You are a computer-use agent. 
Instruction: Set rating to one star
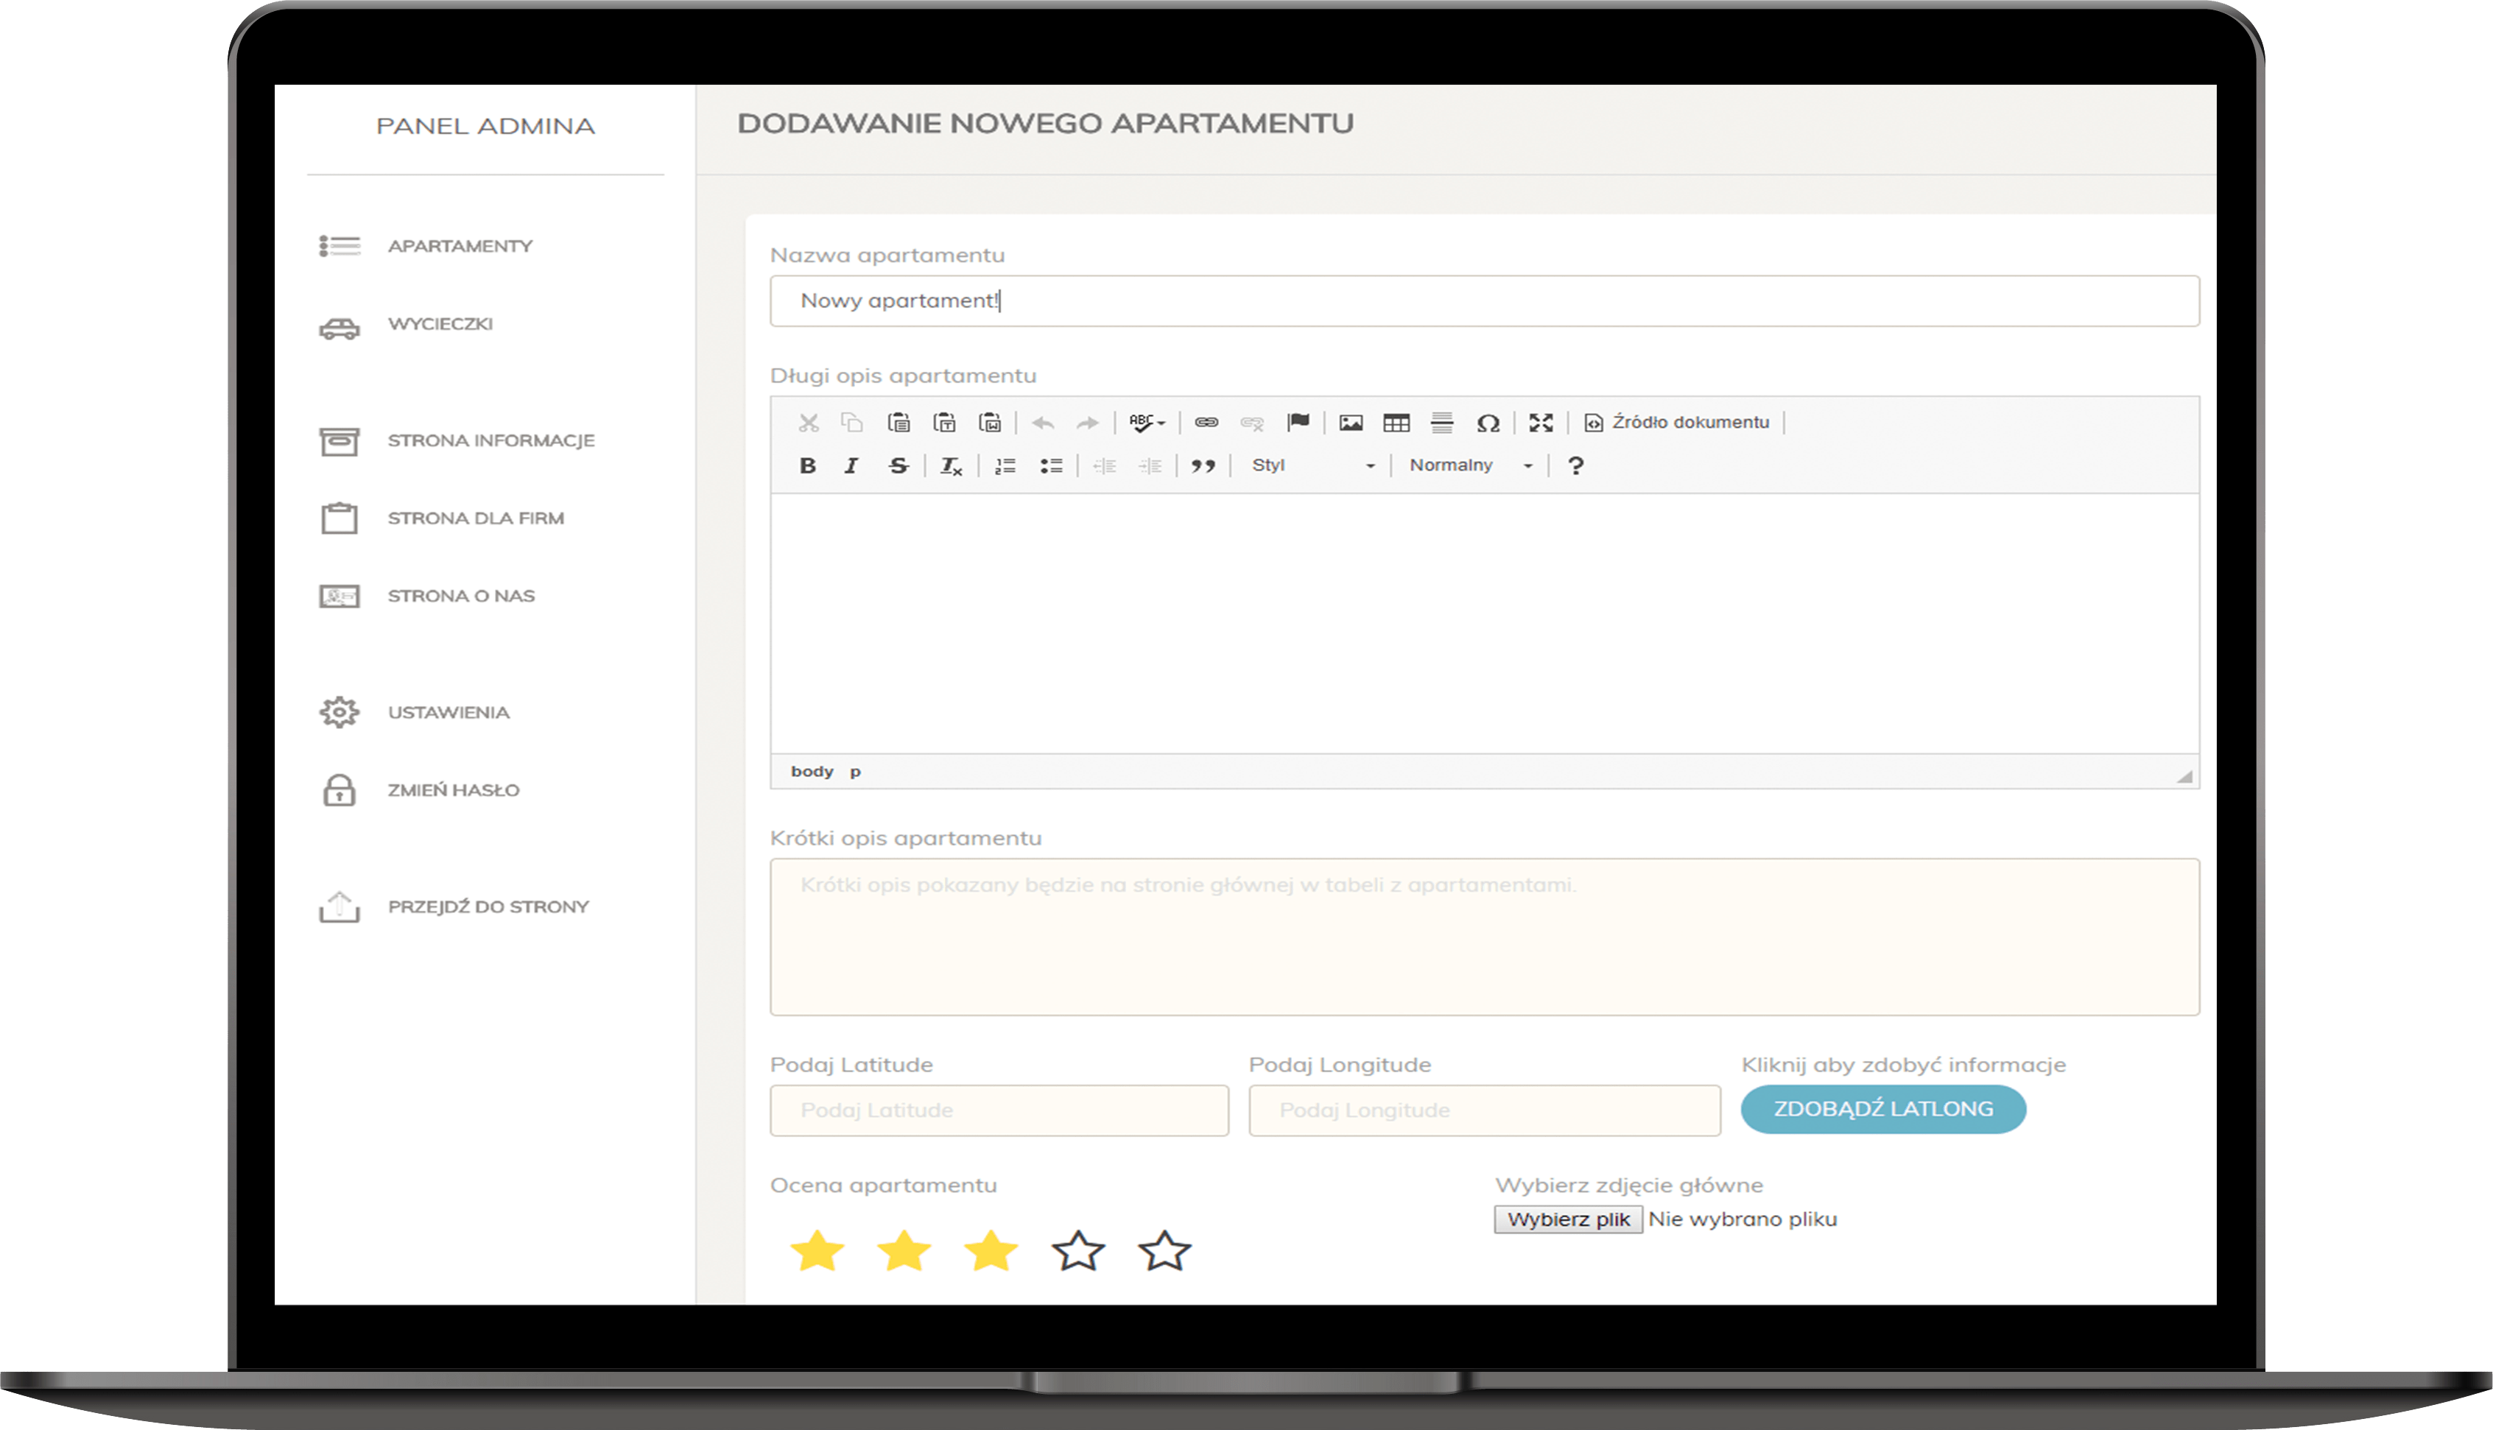coord(817,1251)
